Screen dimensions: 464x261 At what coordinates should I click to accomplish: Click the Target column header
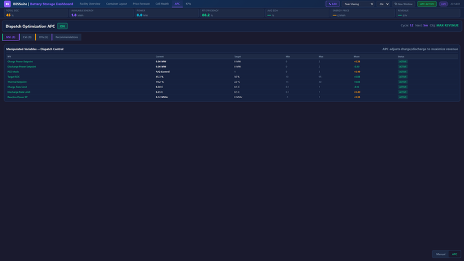pyautogui.click(x=237, y=57)
